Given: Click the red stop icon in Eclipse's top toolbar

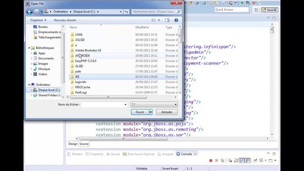Looking at the screenshot, I should [x=254, y=3].
